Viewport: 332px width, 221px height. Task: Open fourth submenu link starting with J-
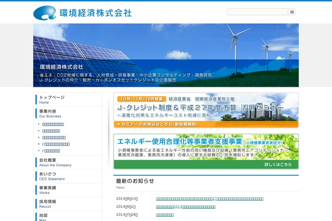point(56,144)
